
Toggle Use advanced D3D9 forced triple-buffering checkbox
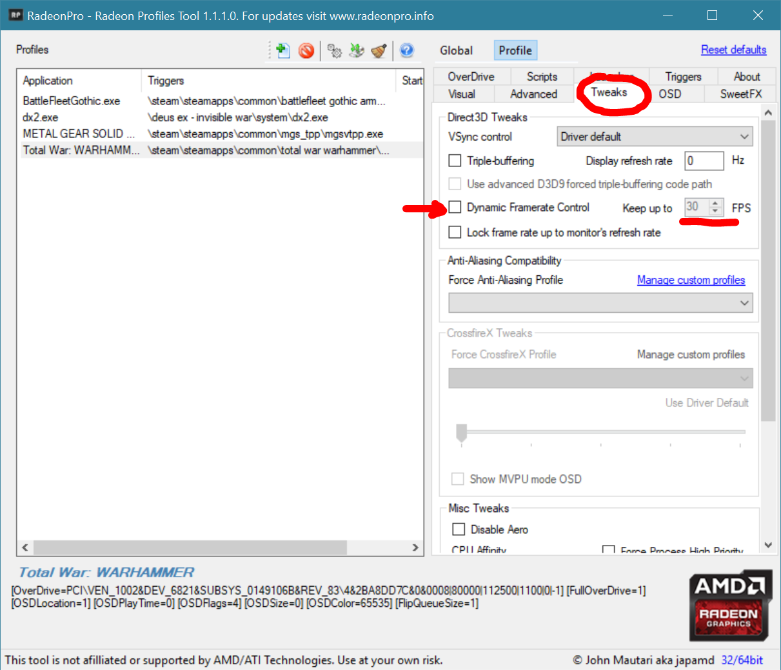point(455,184)
